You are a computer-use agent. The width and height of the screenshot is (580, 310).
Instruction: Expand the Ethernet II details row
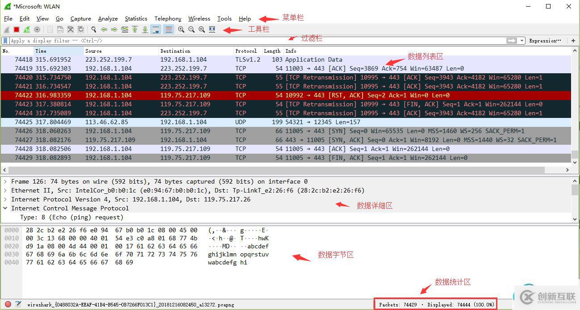5,190
